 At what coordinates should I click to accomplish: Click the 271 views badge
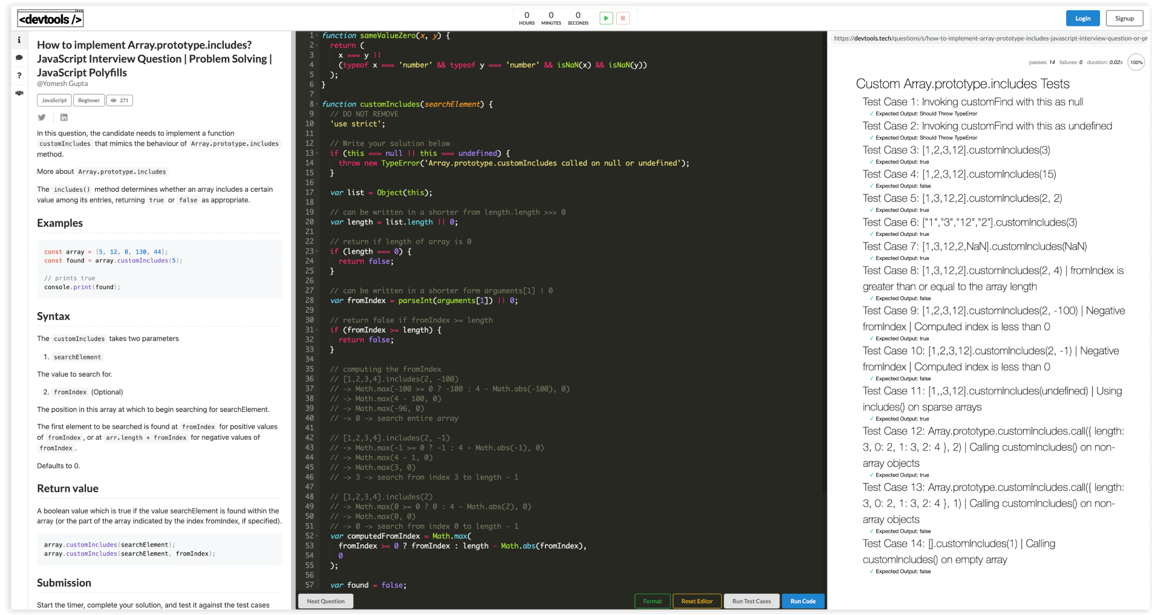click(120, 100)
